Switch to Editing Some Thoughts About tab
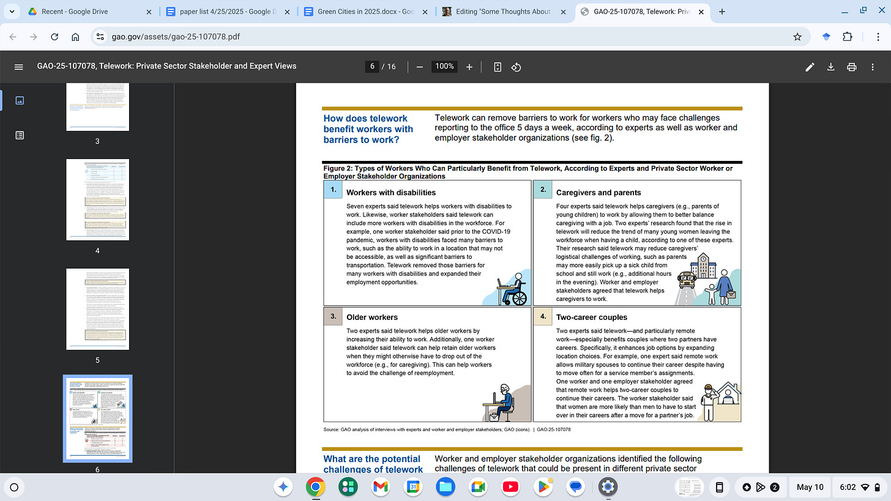This screenshot has height=501, width=891. click(505, 12)
